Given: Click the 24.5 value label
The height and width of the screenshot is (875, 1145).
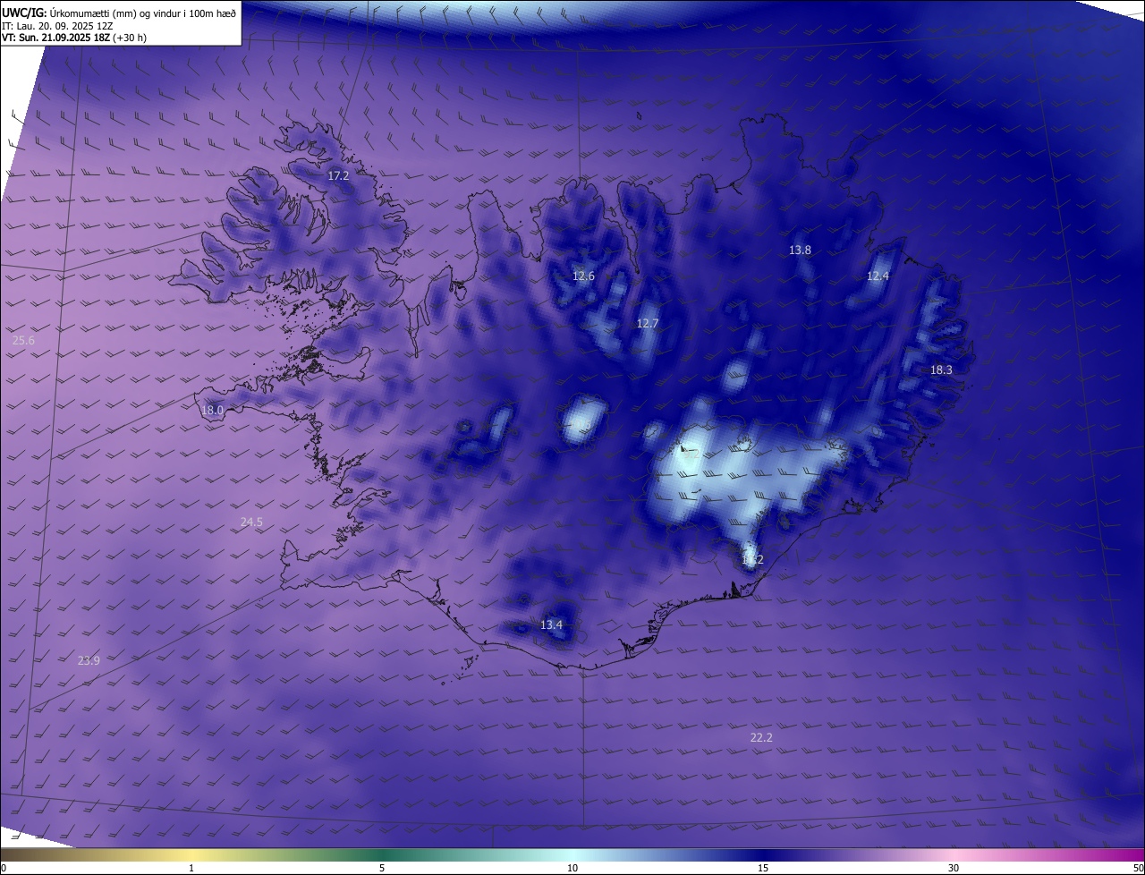Looking at the screenshot, I should pos(251,522).
